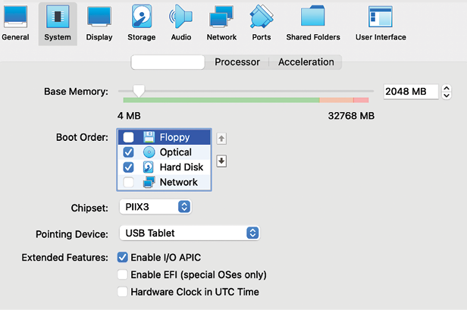Click the 2048 MB memory input field
Viewport: 467px width, 310px height.
click(x=411, y=92)
